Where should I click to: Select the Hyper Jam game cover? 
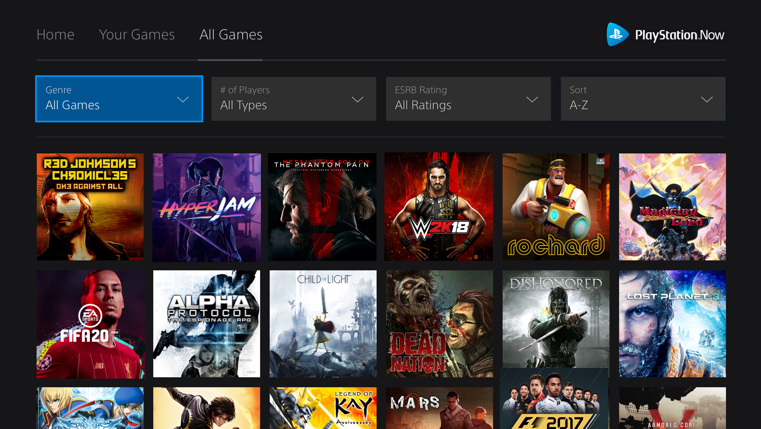coord(207,207)
